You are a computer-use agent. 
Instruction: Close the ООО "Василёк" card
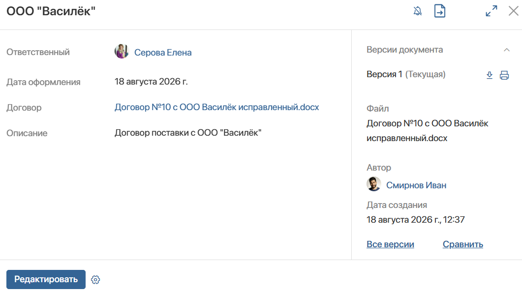(514, 11)
